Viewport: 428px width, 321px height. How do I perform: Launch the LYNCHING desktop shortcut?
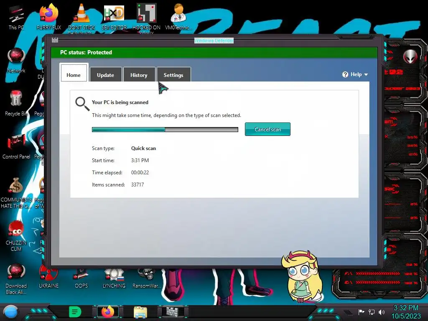click(x=114, y=278)
